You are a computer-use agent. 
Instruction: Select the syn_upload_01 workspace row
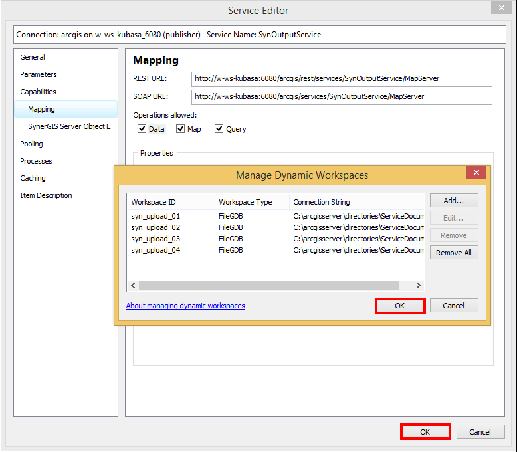276,216
